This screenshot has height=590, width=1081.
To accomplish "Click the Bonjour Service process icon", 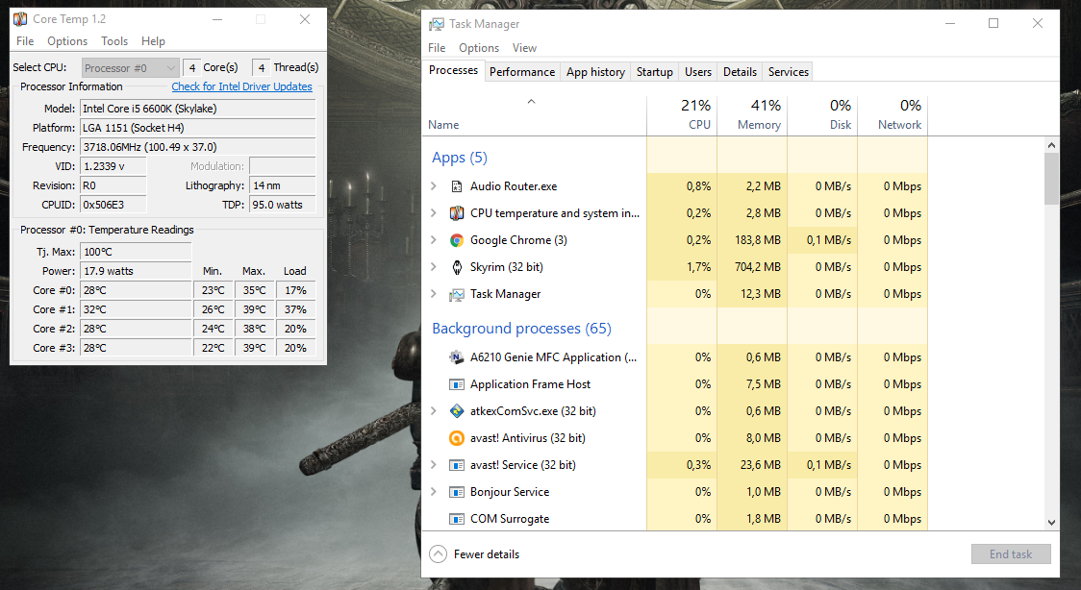I will (x=457, y=492).
